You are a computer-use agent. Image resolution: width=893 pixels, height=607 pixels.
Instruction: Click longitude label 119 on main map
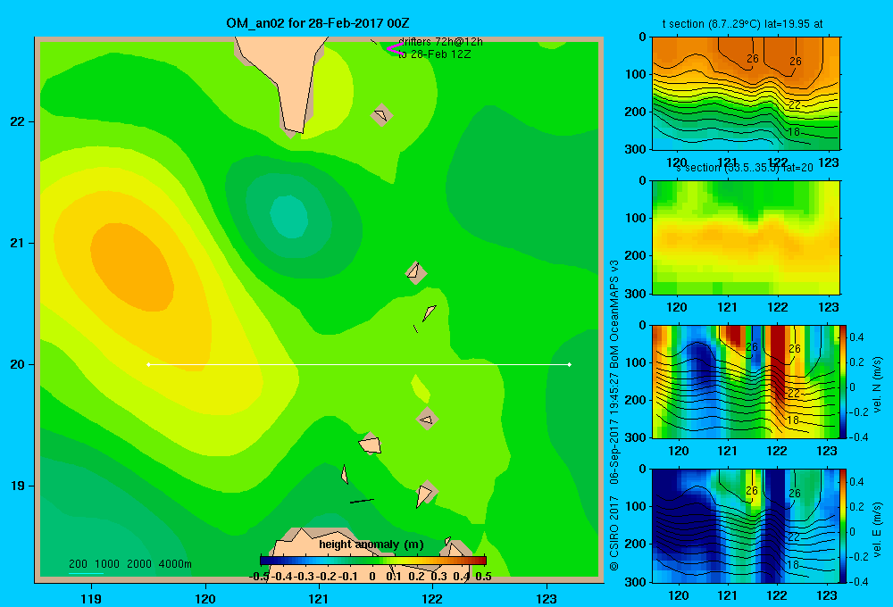pyautogui.click(x=91, y=598)
